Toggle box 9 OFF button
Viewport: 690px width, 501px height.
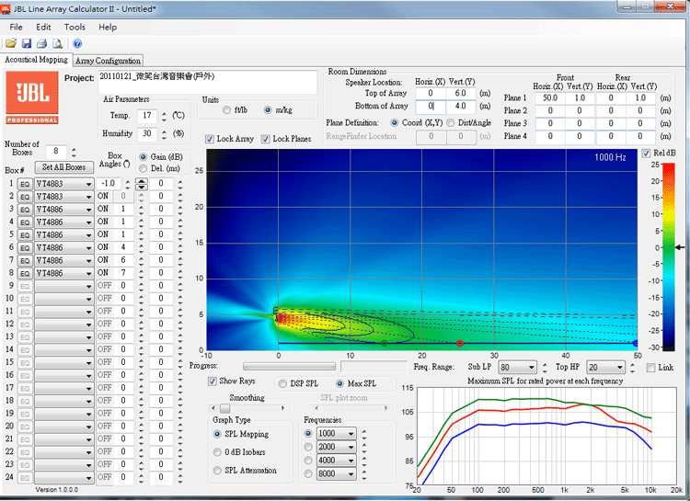click(x=104, y=286)
